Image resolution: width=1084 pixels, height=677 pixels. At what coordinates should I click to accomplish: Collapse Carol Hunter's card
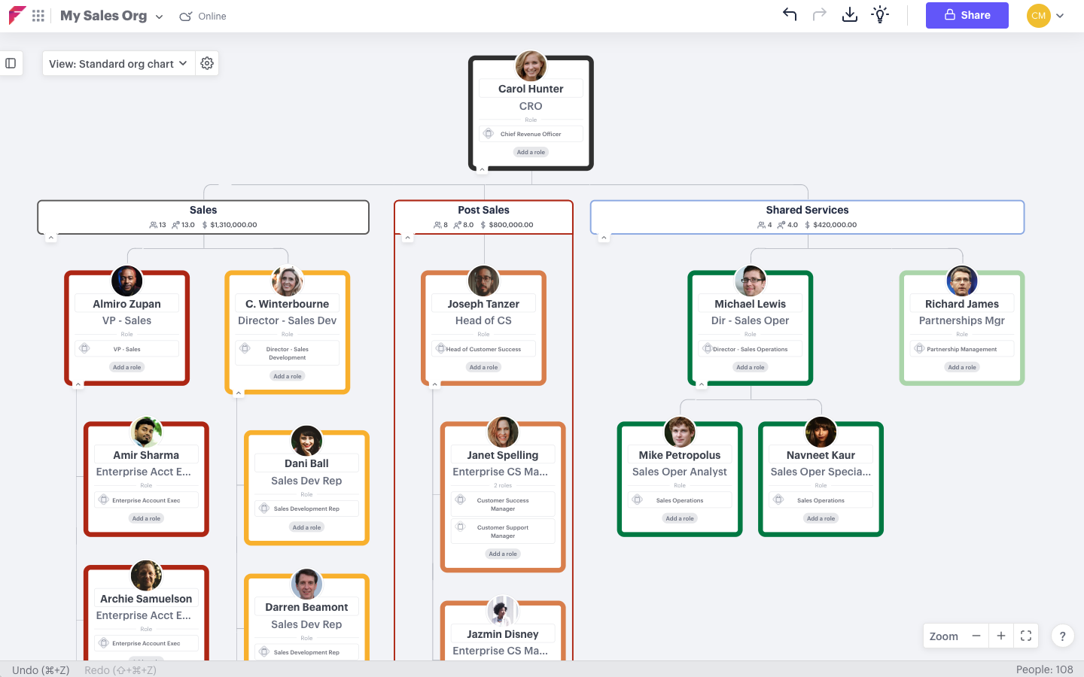(483, 169)
